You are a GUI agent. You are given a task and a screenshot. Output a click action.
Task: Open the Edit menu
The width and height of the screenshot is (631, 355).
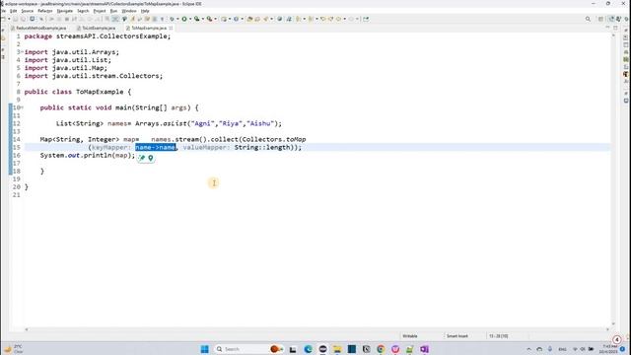tap(13, 11)
